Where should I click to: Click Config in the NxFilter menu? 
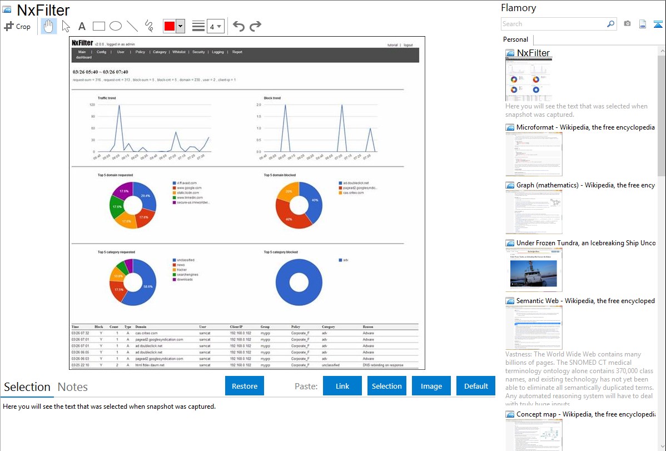click(x=102, y=52)
